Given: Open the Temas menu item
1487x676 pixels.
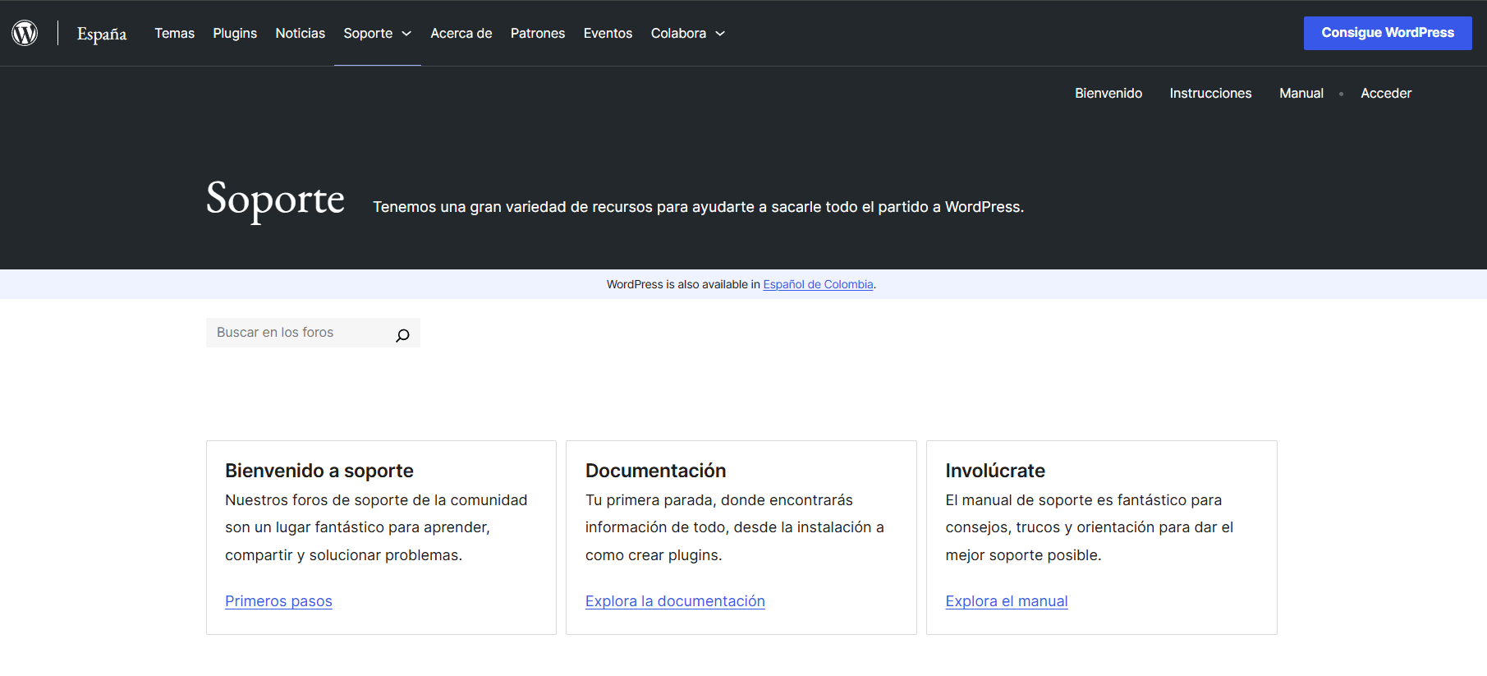Looking at the screenshot, I should [175, 33].
